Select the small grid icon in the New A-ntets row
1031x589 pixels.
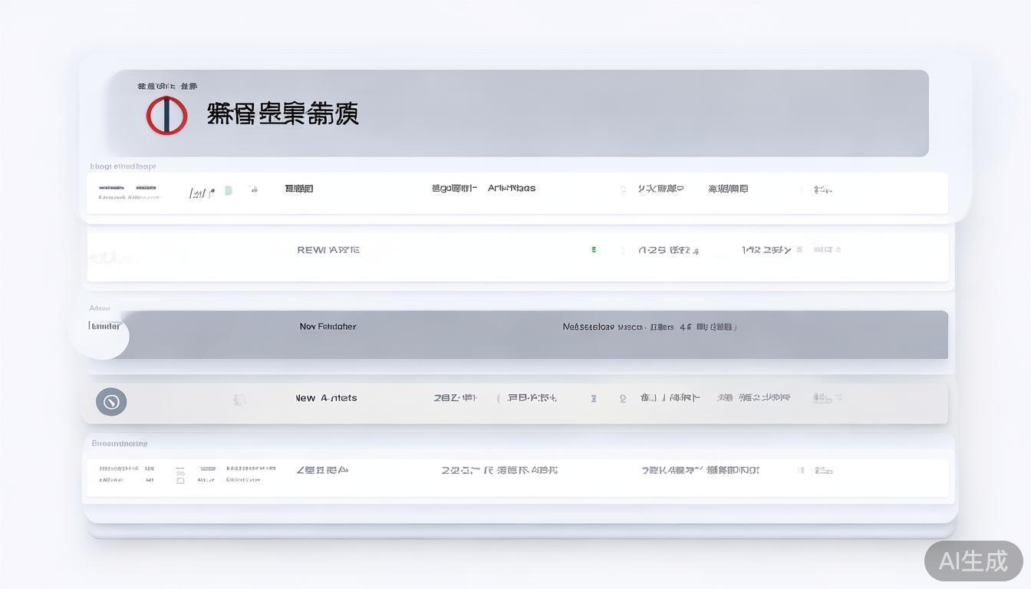240,398
